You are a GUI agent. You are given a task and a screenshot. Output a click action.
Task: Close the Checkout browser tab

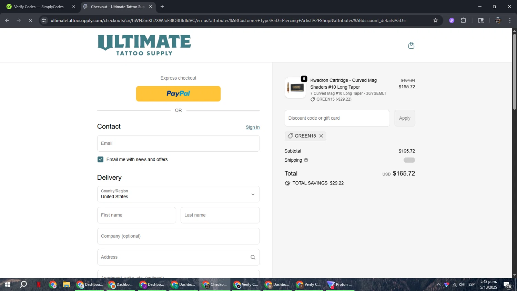click(150, 7)
